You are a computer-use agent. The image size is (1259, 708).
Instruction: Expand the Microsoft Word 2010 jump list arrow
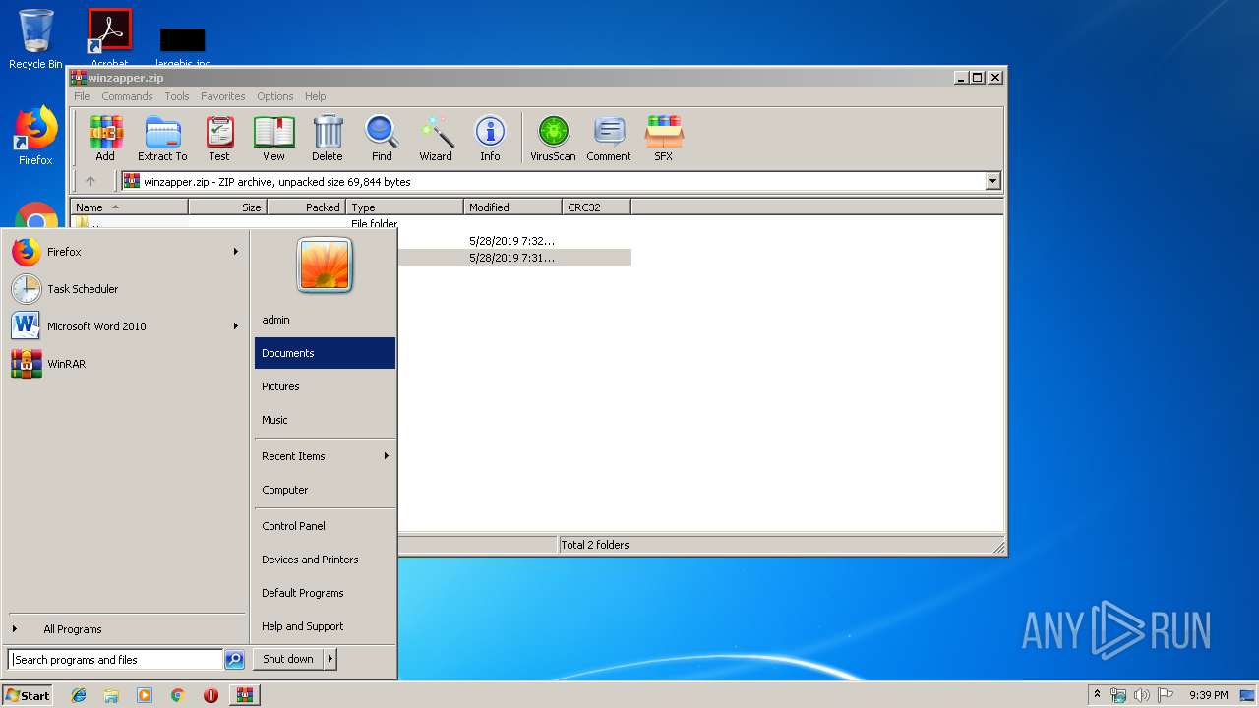point(236,326)
